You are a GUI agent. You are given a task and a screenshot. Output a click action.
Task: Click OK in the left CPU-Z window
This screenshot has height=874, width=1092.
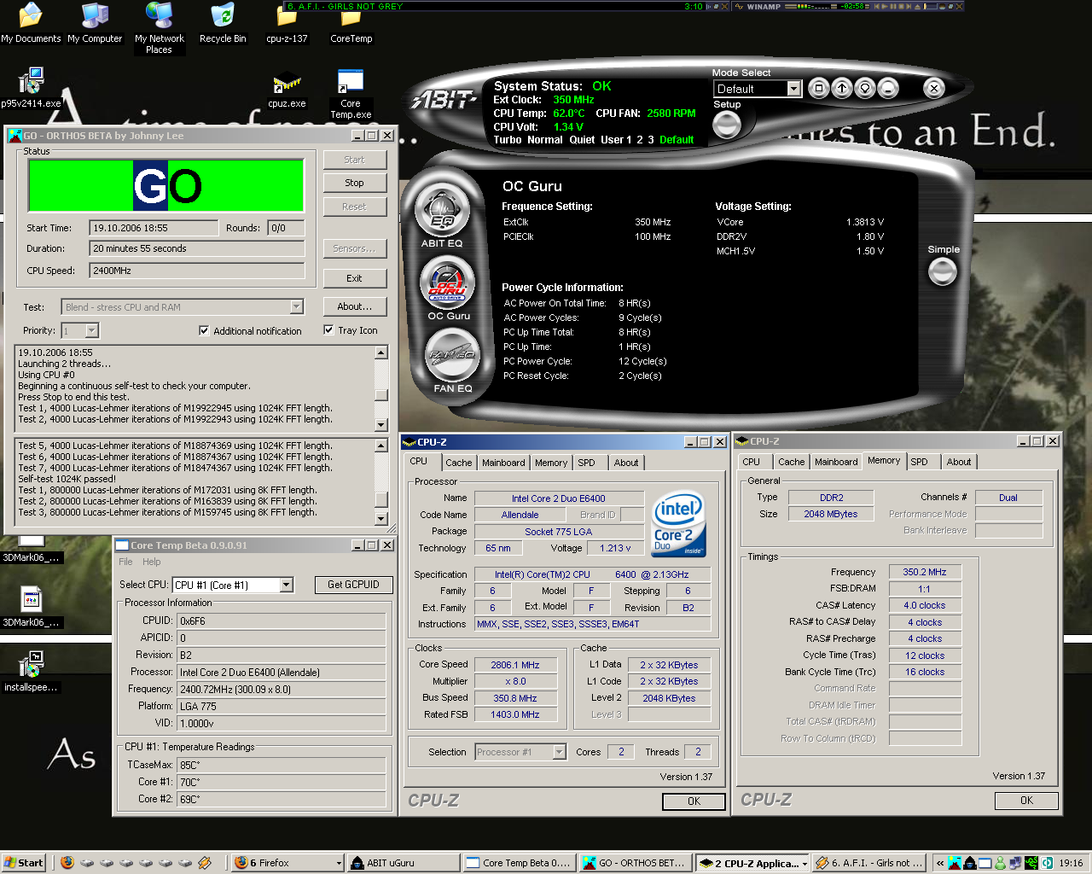pyautogui.click(x=694, y=801)
